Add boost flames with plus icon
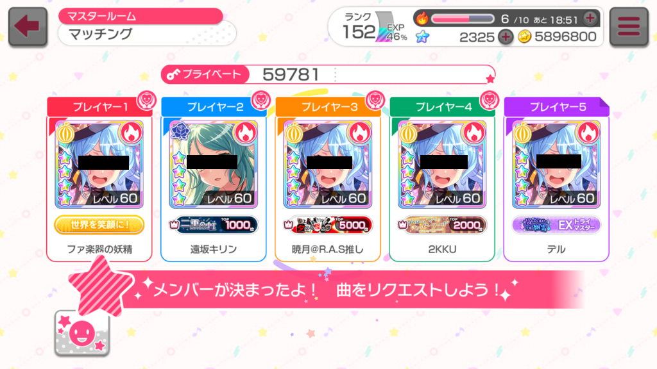The image size is (657, 369). [x=590, y=18]
